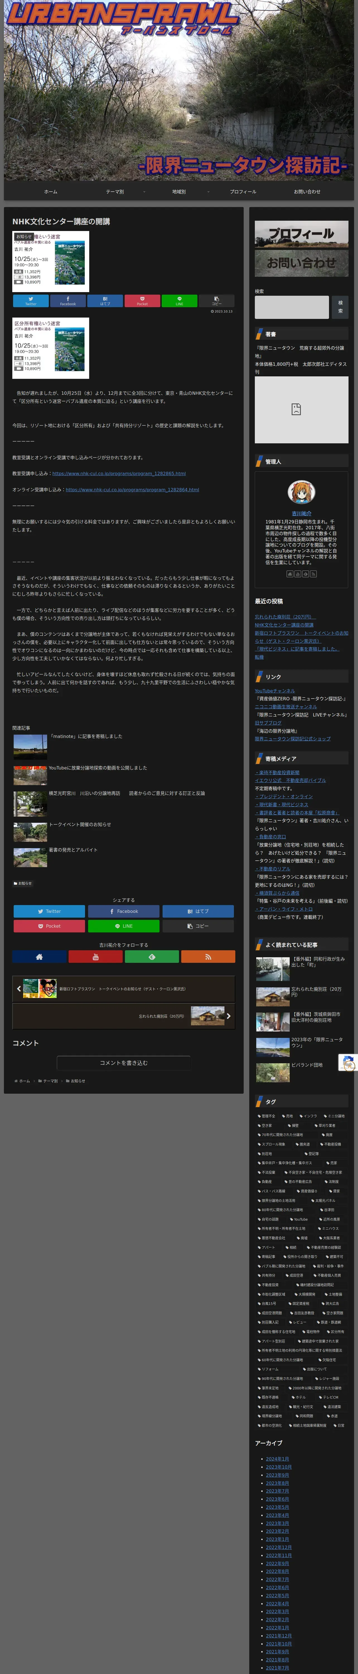Click the broken image placeholder in the 著書 widget
358x1674 pixels.
tap(301, 409)
